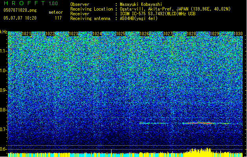247x157 pixels.
Task: Click the red meteor echo trace
Action: 200,123
